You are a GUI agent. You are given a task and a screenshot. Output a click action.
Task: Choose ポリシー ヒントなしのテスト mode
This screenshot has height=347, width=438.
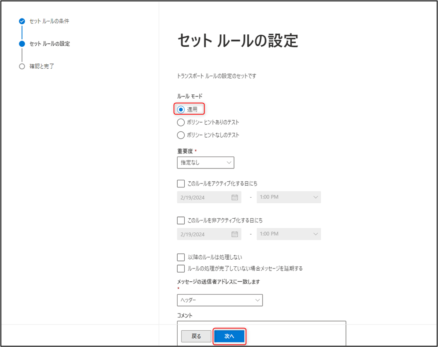click(181, 135)
